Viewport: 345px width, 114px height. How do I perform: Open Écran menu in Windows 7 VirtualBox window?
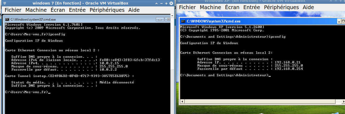click(58, 10)
